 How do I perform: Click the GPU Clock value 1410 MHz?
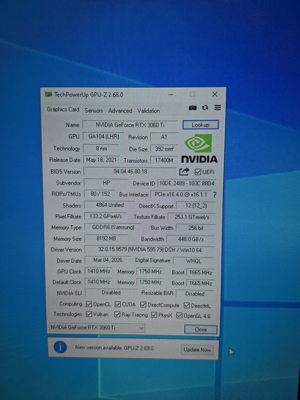click(99, 271)
